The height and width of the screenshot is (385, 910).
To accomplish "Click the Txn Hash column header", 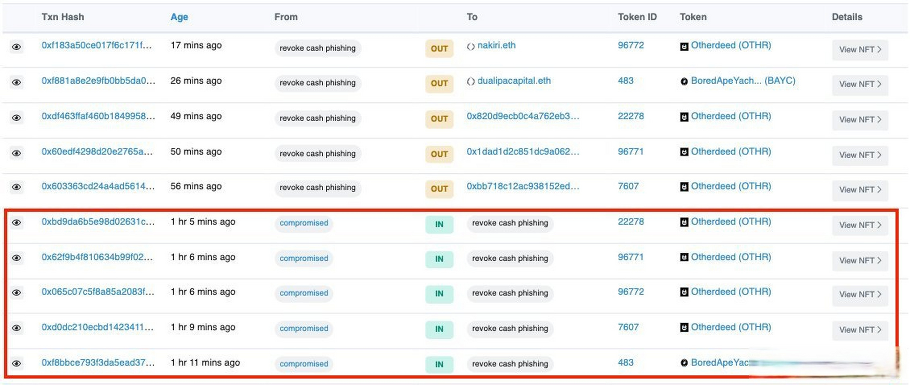I will pyautogui.click(x=63, y=17).
